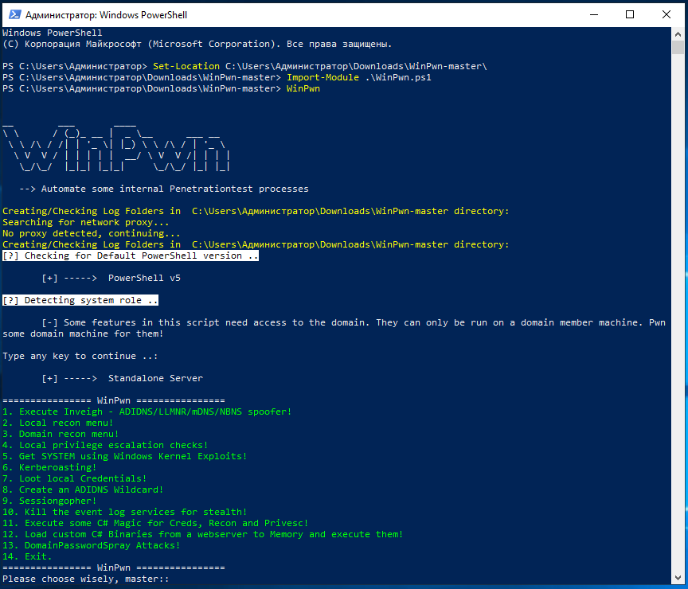Click '11. Execute some C# Magic' line

click(155, 523)
